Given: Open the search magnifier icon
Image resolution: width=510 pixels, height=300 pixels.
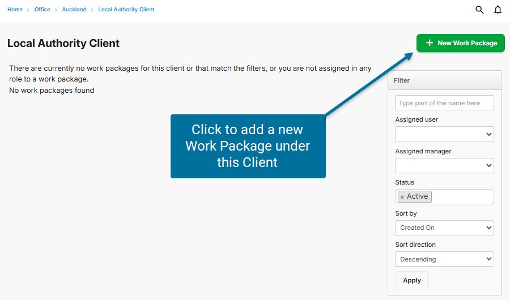Looking at the screenshot, I should click(479, 10).
